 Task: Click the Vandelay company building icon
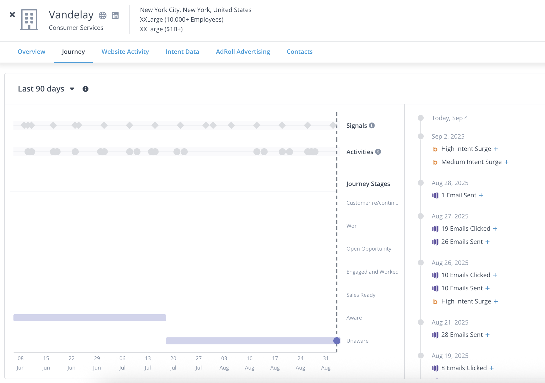(29, 20)
